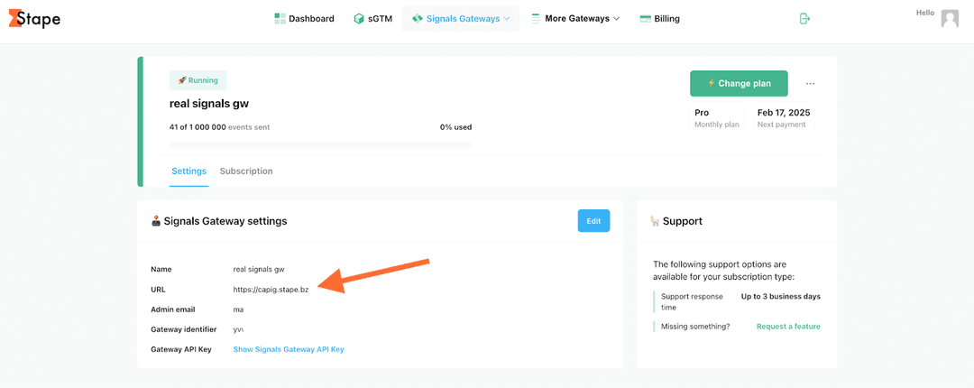Click the Dashboard grid icon

(x=280, y=19)
